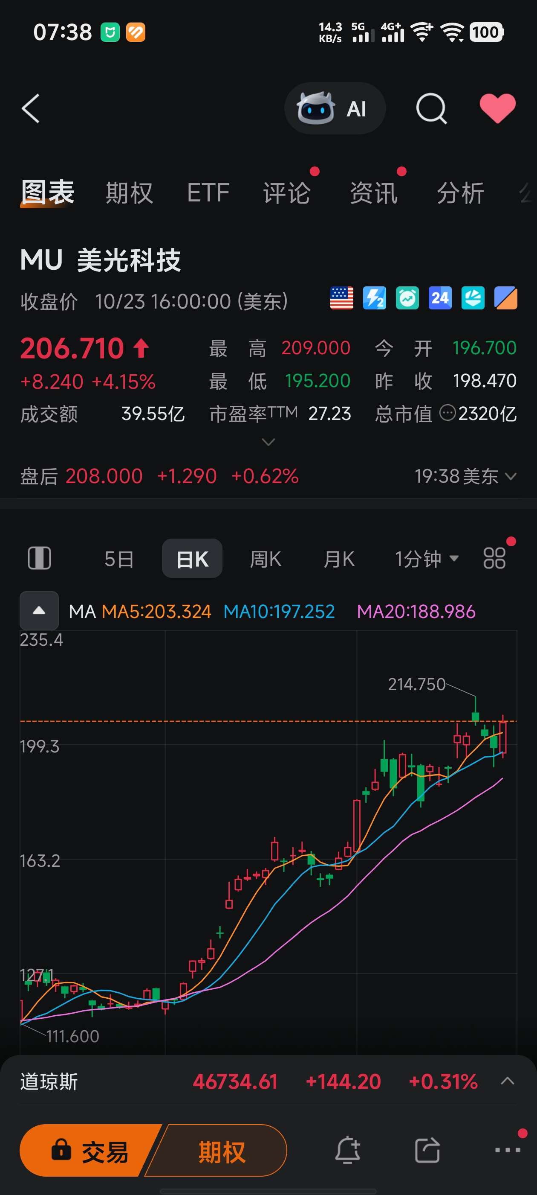Screen dimensions: 537x1195
Task: Select the 5日 chart period
Action: [x=119, y=559]
